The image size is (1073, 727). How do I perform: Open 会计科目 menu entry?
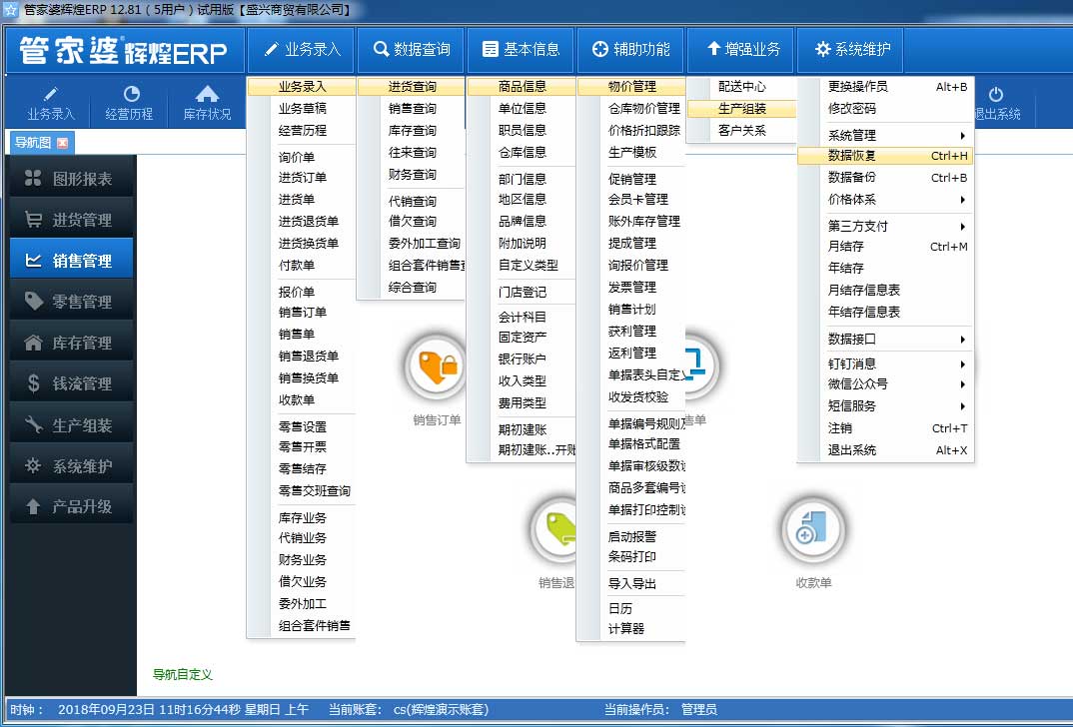[x=522, y=318]
